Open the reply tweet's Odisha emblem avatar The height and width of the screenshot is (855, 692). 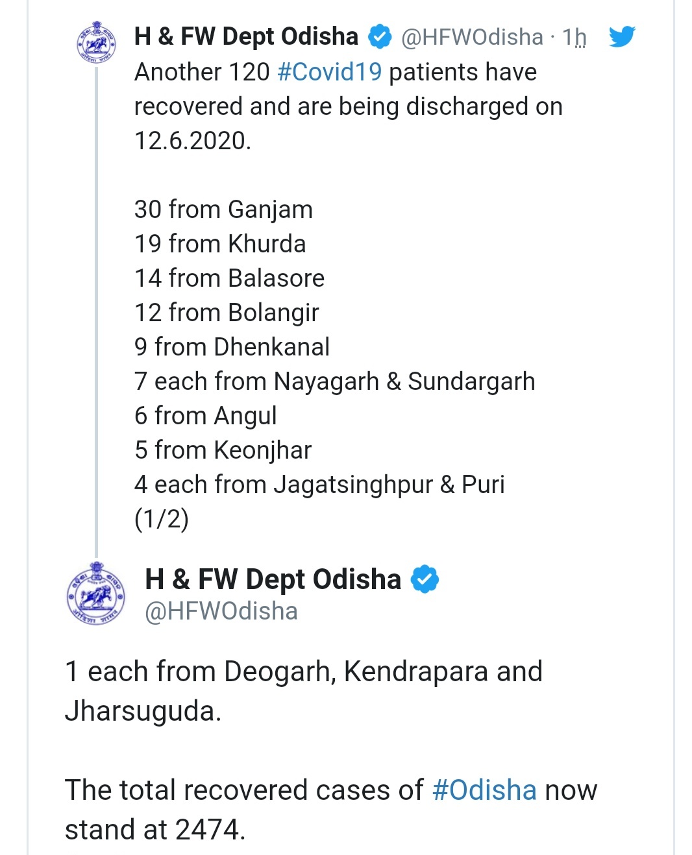(95, 594)
